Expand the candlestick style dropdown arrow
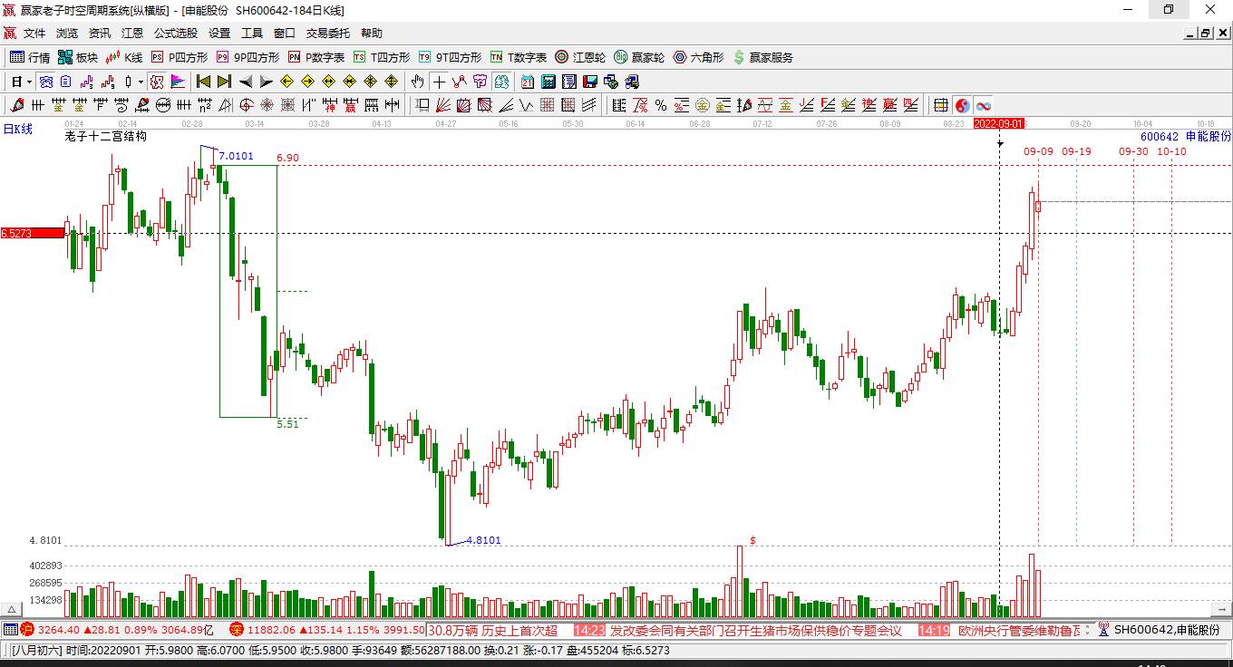 click(141, 82)
